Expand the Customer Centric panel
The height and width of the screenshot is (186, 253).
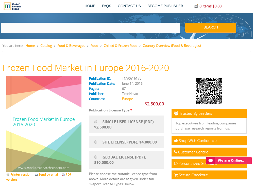209,152
